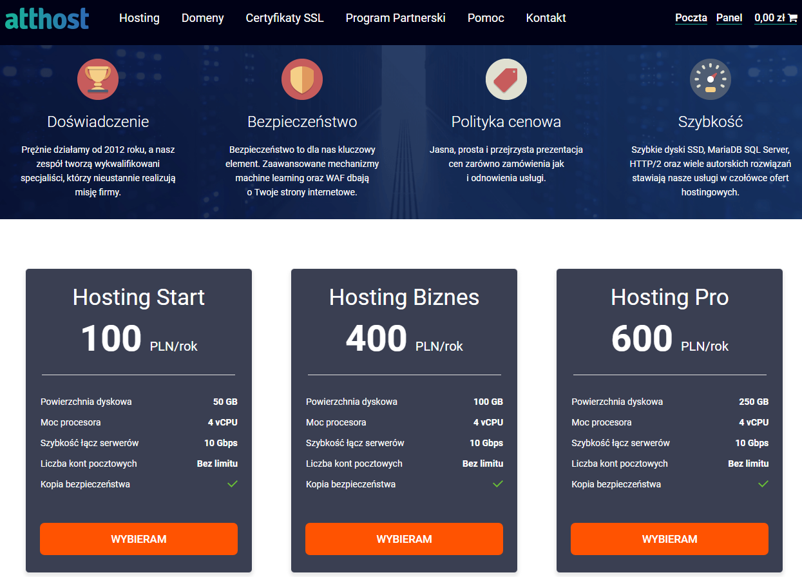Click the shopping cart icon
The height and width of the screenshot is (577, 802).
[x=792, y=18]
